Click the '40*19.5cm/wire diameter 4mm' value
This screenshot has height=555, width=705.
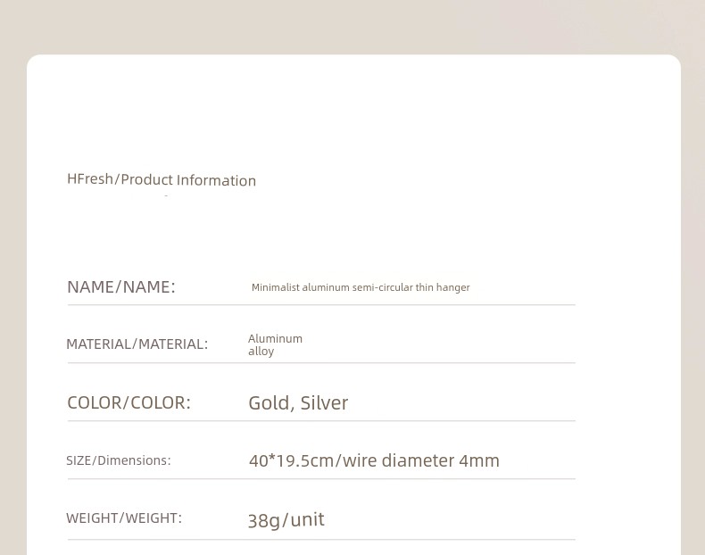pos(374,460)
